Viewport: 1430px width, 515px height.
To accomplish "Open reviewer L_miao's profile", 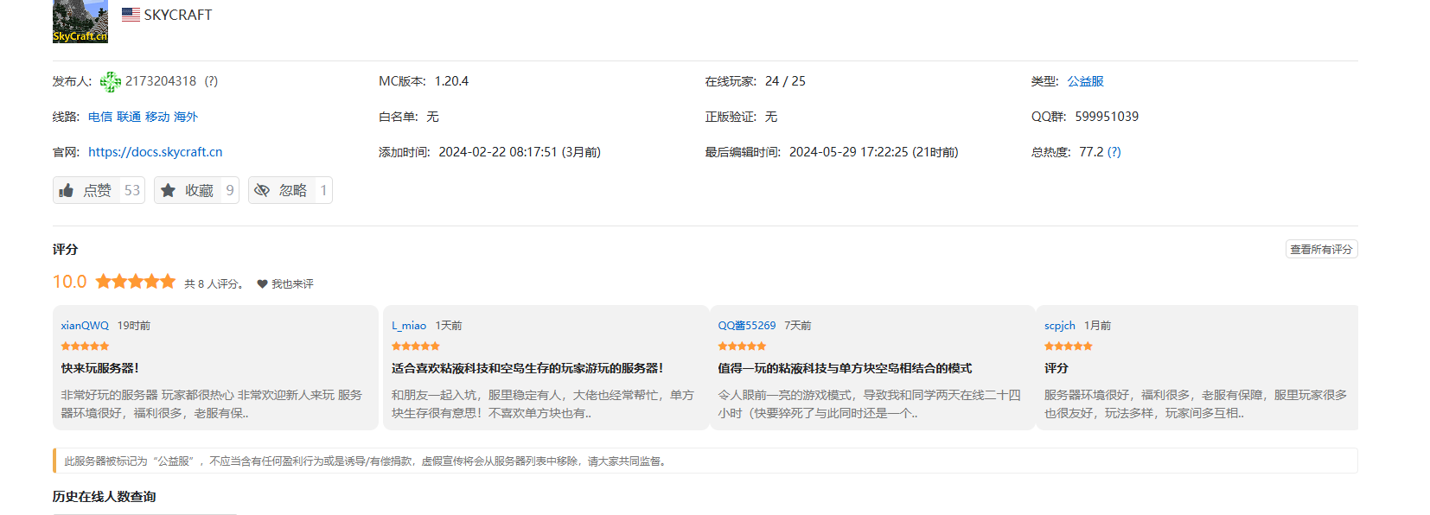I will pos(409,326).
